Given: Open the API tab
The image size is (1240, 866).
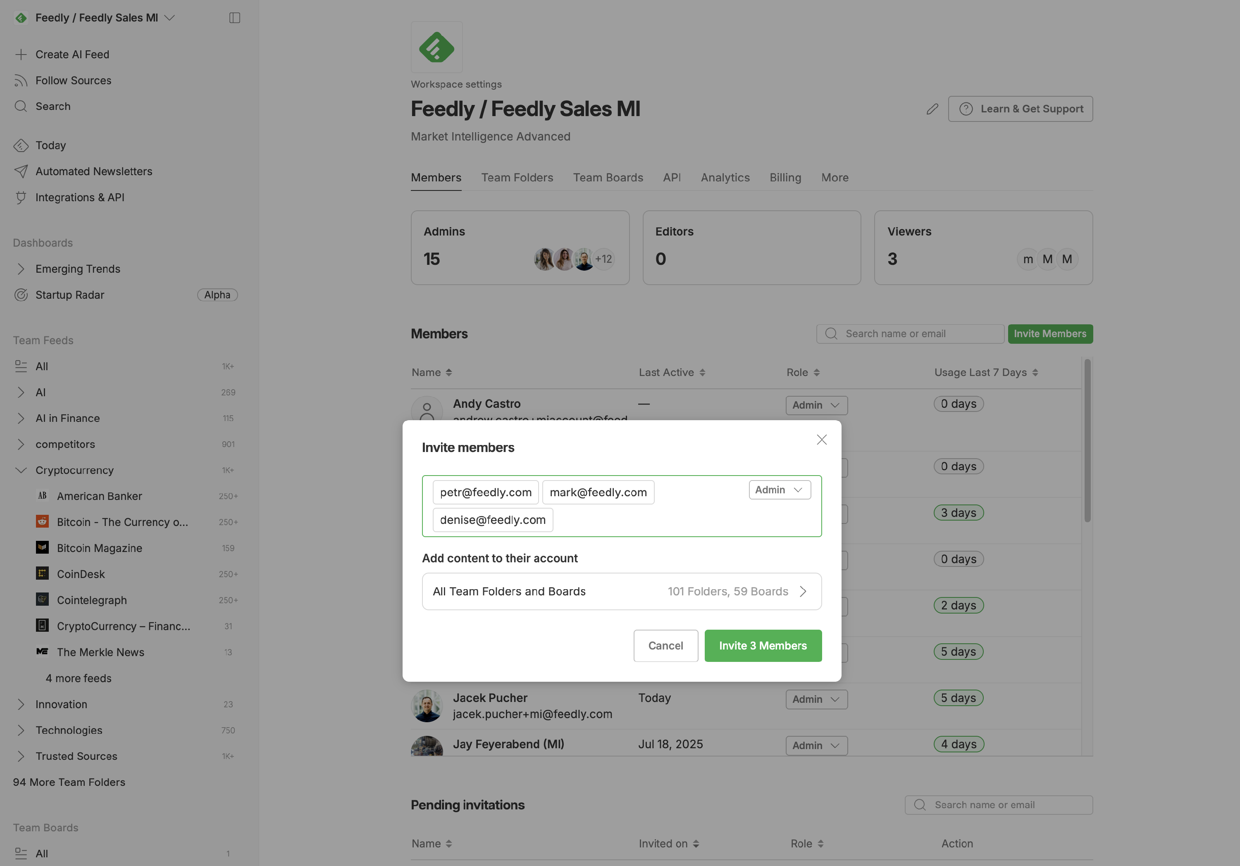Looking at the screenshot, I should [x=672, y=178].
